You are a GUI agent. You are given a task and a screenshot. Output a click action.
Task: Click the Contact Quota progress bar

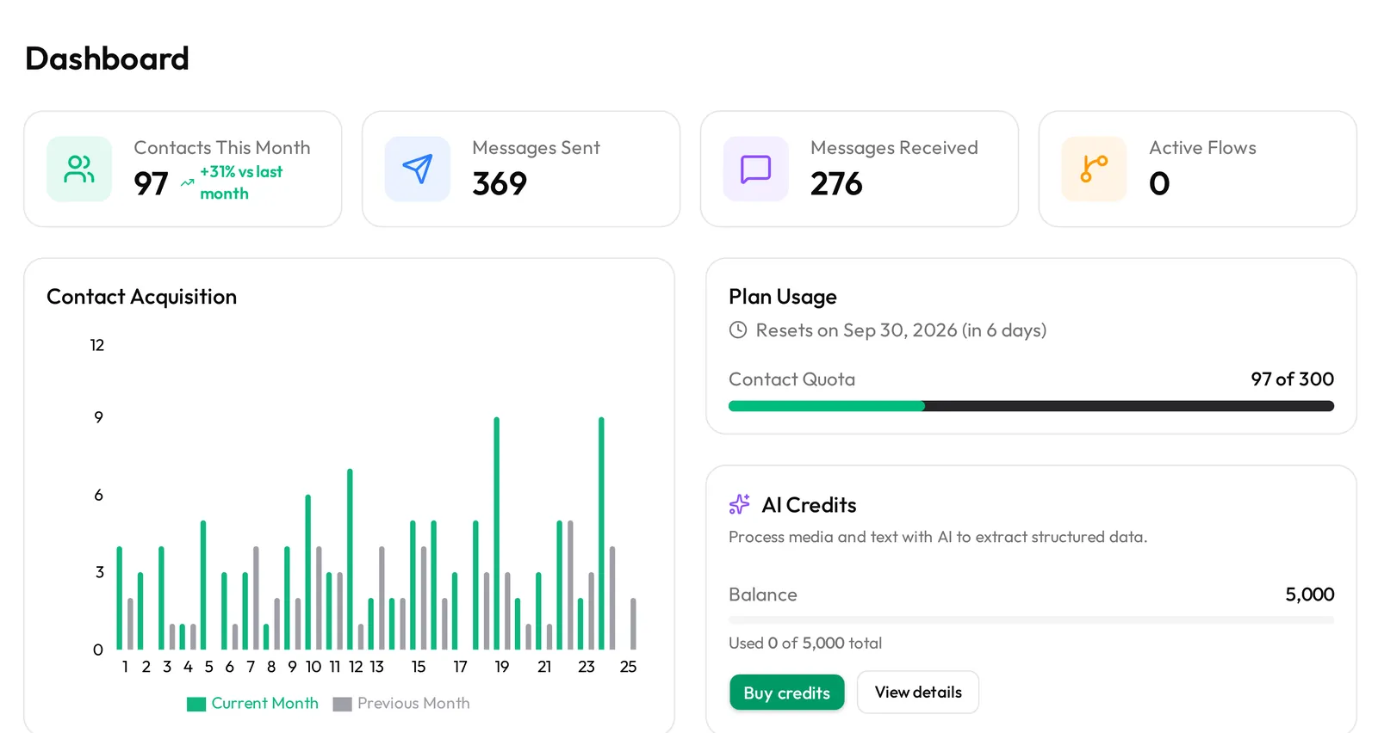pyautogui.click(x=1031, y=406)
